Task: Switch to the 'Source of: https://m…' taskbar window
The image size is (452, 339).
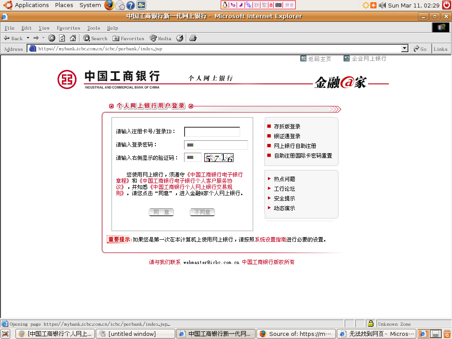Action: [x=296, y=334]
